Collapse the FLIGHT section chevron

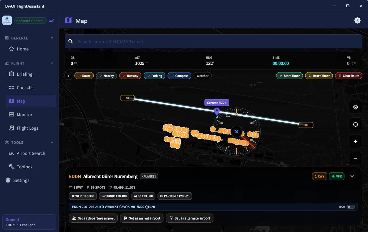click(x=52, y=63)
